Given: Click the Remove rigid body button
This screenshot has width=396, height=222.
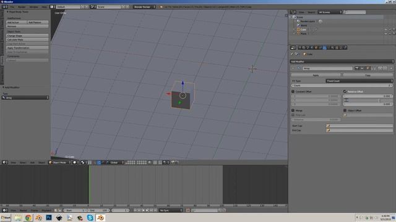Looking at the screenshot, I should pyautogui.click(x=27, y=26).
